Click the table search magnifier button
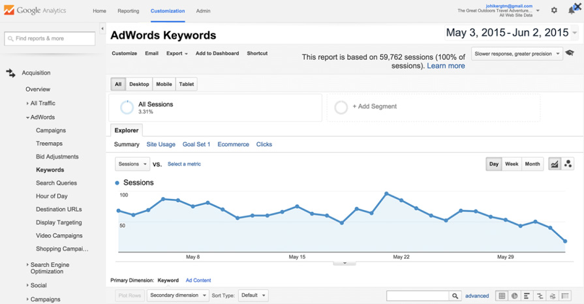Image resolution: width=584 pixels, height=304 pixels. click(455, 296)
